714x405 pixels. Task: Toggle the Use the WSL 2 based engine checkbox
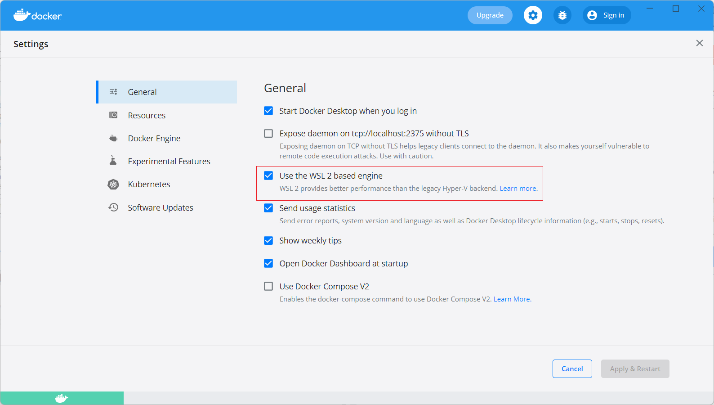(268, 175)
